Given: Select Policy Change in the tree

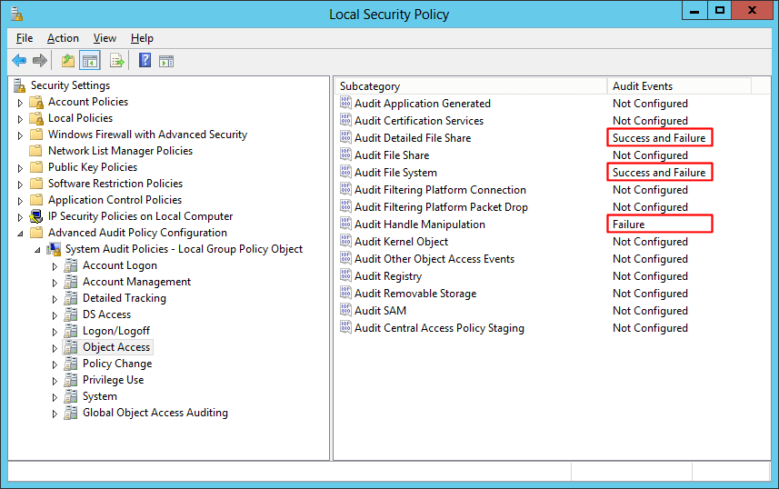Looking at the screenshot, I should (116, 364).
